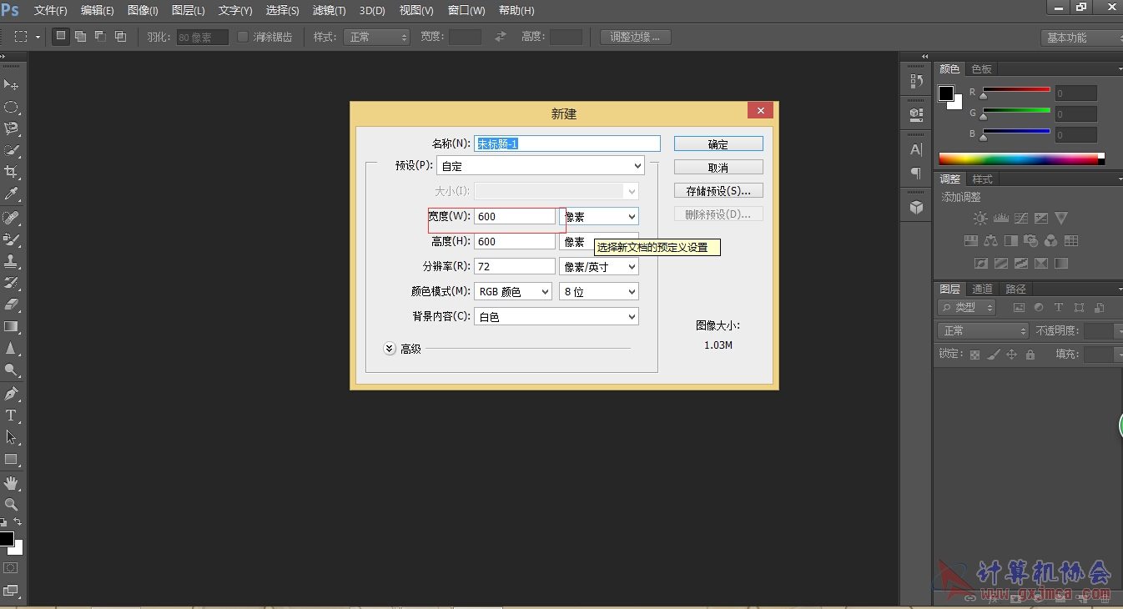Select the Zoom tool

12,505
